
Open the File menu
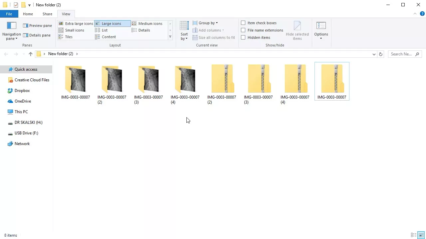[x=9, y=14]
